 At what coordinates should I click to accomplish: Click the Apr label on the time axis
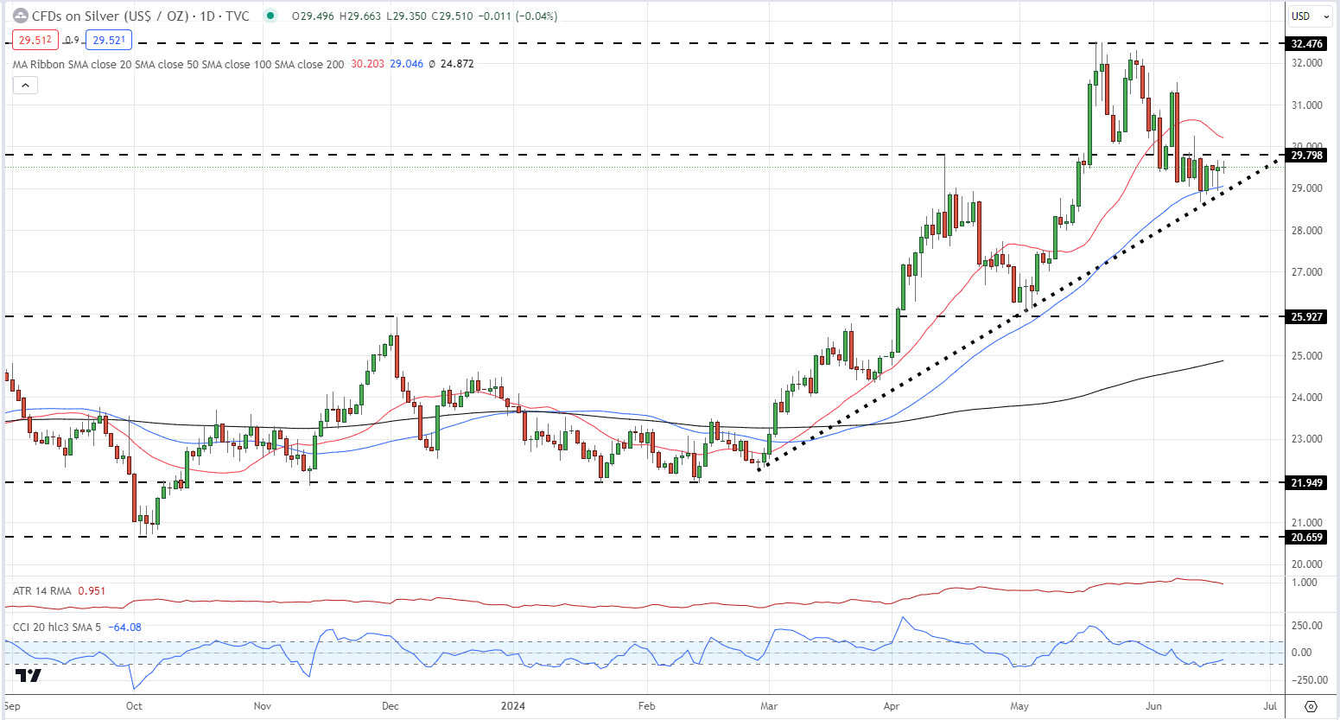pos(891,706)
